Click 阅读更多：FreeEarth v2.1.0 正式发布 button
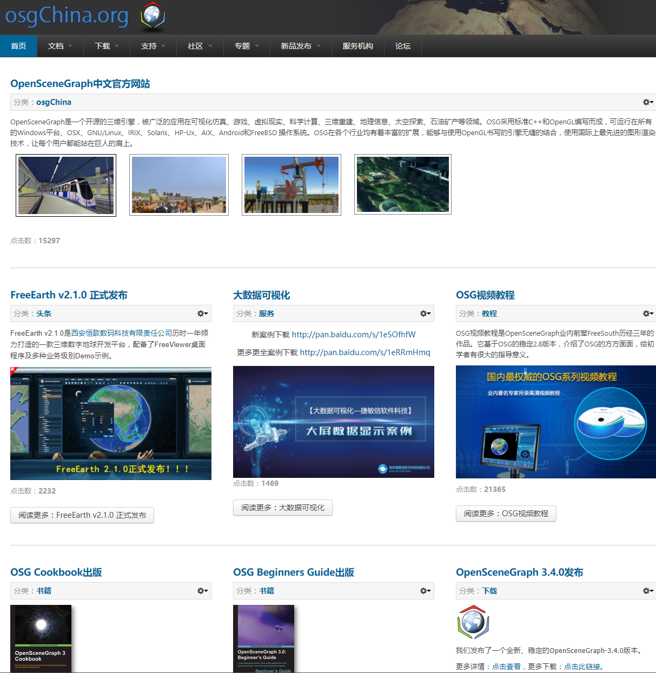The image size is (656, 673). (x=82, y=515)
